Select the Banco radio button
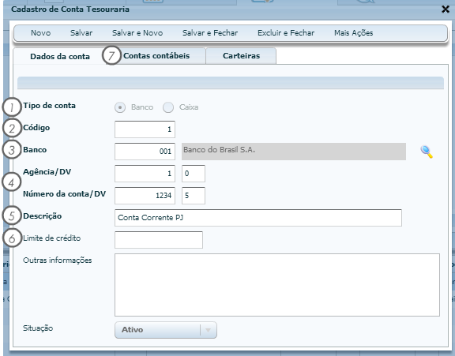455x356 pixels. pyautogui.click(x=120, y=107)
